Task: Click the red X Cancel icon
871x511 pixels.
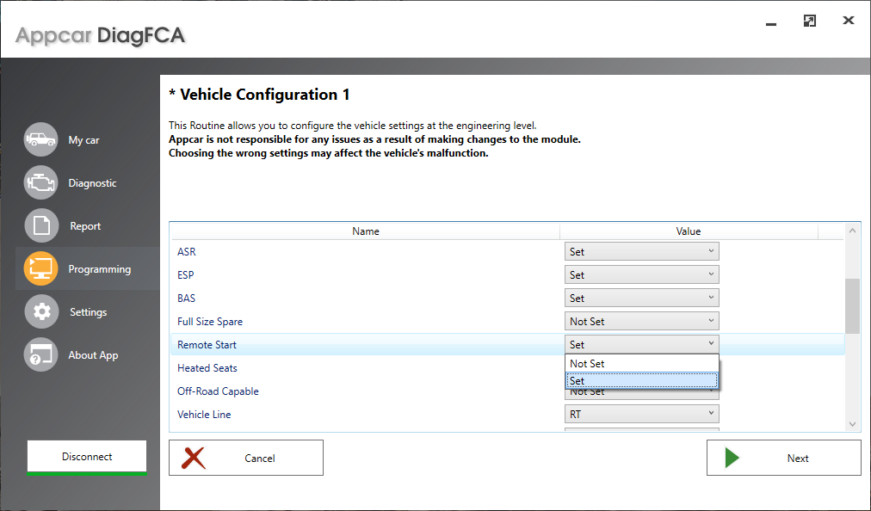Action: click(194, 459)
